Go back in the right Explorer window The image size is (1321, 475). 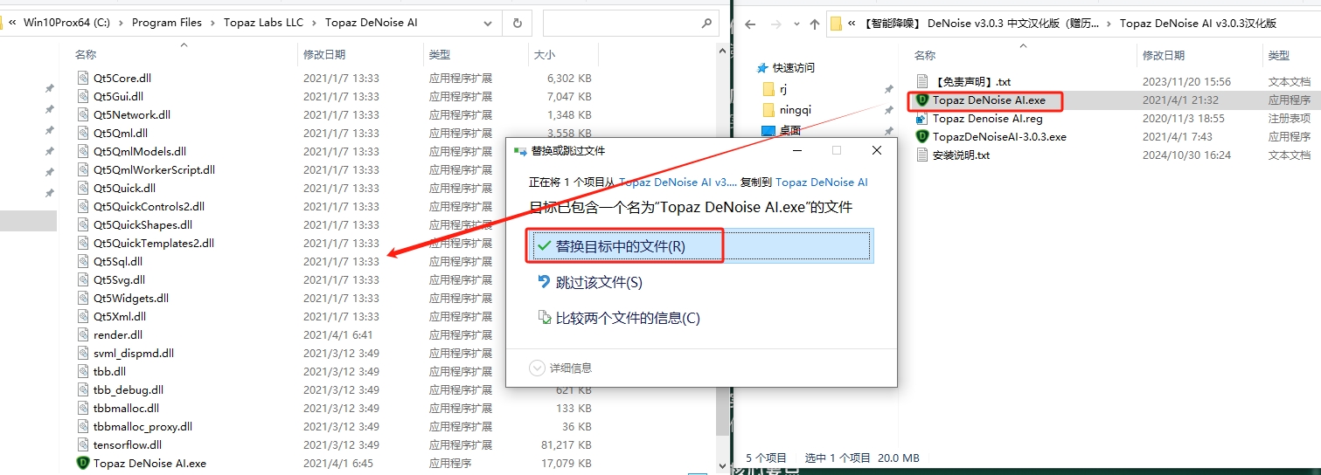tap(750, 24)
